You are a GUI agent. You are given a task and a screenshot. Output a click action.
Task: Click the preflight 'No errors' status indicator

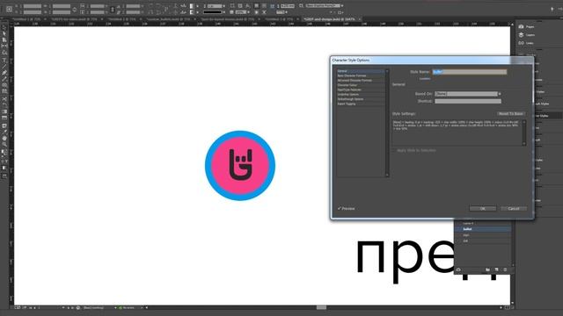128,307
